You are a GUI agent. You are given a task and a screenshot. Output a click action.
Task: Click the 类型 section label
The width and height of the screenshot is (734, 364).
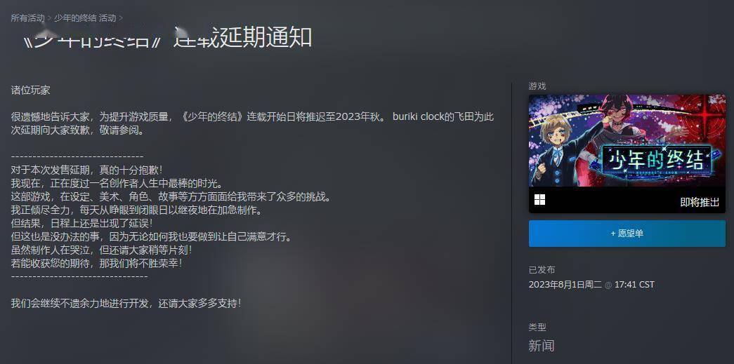coord(537,327)
